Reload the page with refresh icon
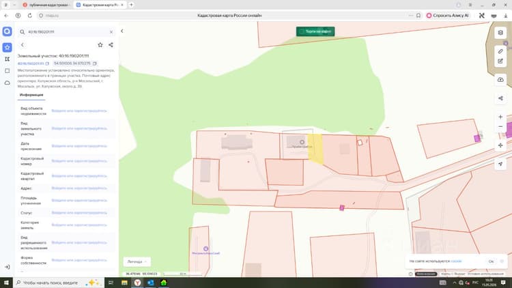The height and width of the screenshot is (288, 512). point(30,15)
